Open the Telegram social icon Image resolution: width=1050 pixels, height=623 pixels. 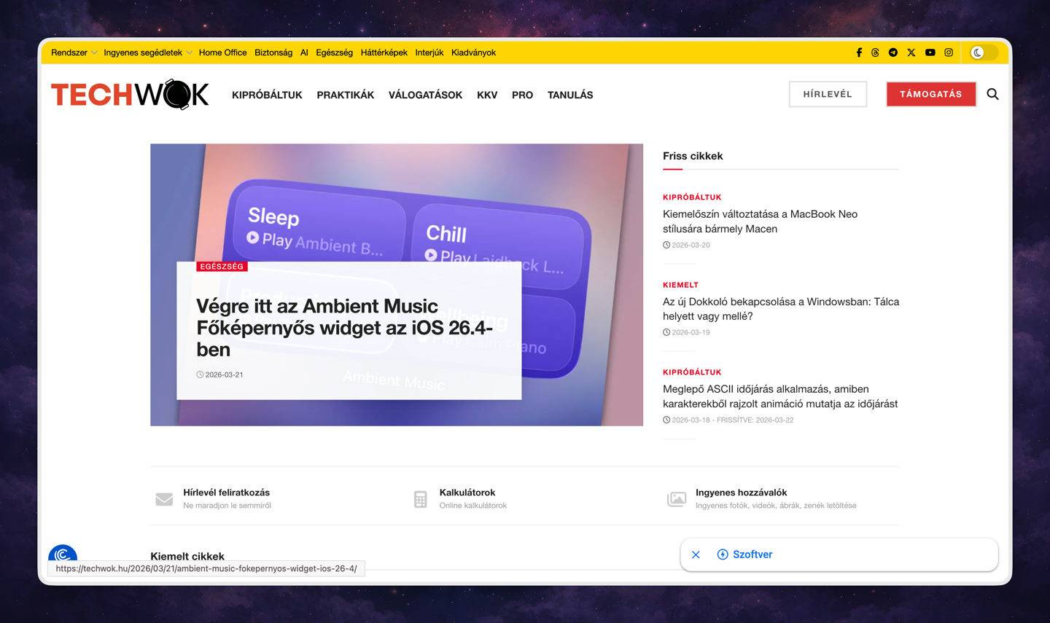point(893,52)
